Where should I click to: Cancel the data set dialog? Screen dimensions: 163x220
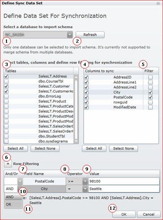pos(149,214)
